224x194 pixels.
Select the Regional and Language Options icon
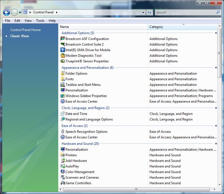pyautogui.click(x=62, y=119)
